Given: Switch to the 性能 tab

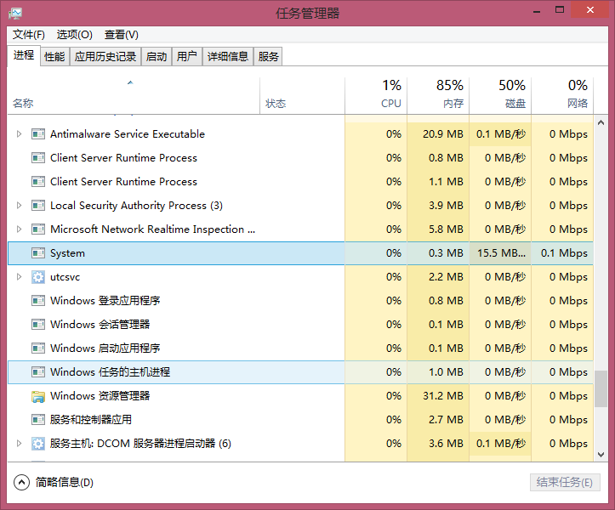Looking at the screenshot, I should (x=54, y=56).
